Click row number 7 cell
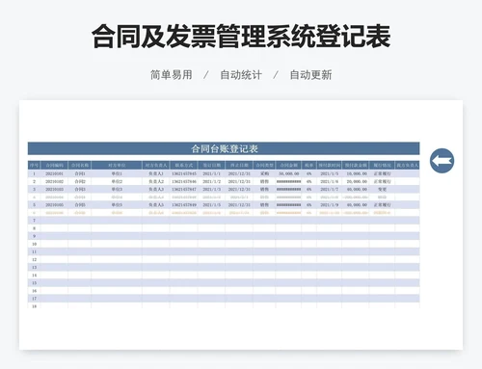 (x=34, y=221)
